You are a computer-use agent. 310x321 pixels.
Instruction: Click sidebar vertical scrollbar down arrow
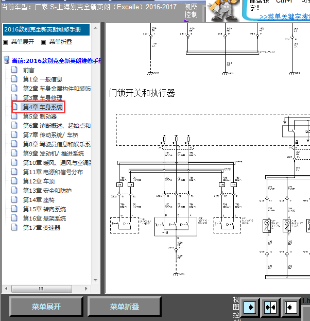point(95,280)
